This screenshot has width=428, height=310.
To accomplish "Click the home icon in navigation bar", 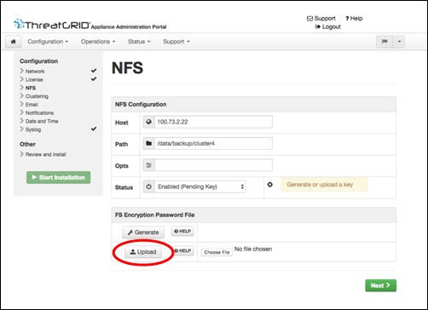I will pyautogui.click(x=13, y=42).
